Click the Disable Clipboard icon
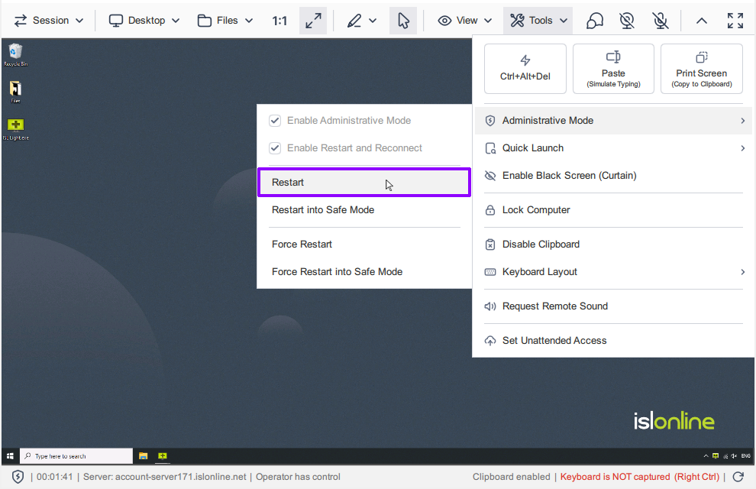 click(x=489, y=244)
